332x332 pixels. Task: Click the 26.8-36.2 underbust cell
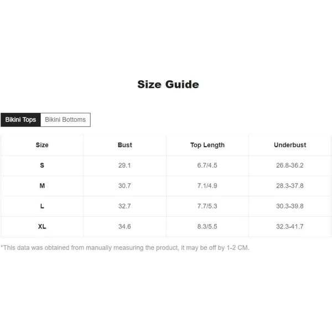point(290,165)
